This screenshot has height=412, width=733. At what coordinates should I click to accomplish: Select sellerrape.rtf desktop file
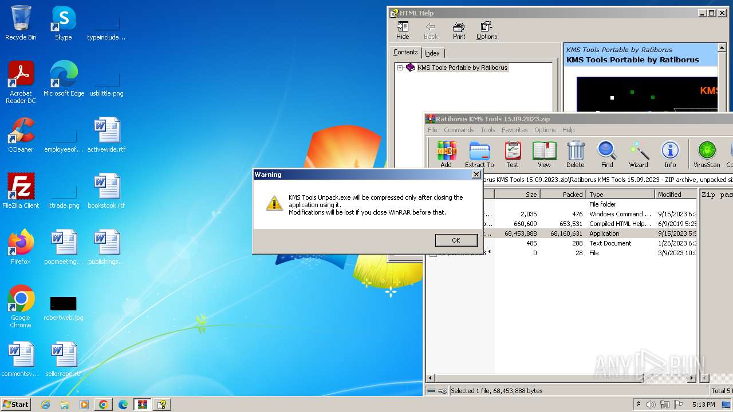click(x=64, y=359)
